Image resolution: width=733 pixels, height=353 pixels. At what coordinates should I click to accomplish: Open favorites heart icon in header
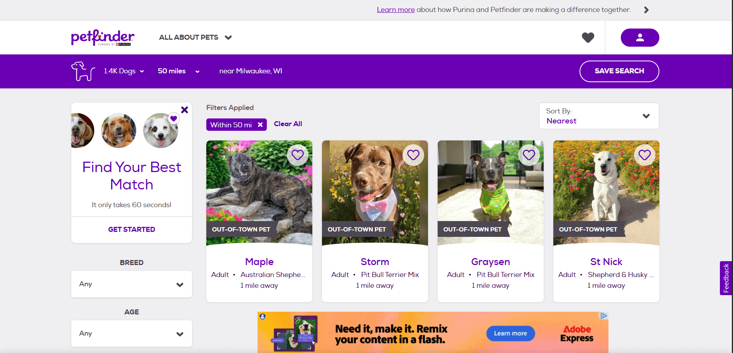588,37
